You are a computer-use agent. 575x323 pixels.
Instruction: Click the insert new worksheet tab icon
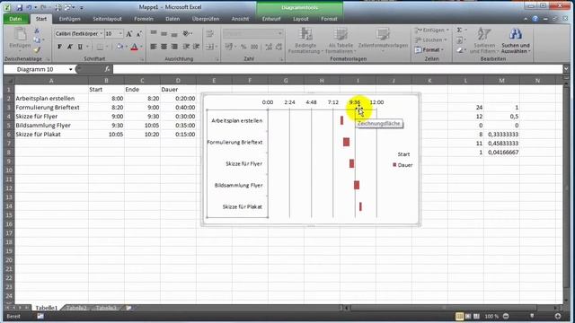128,308
